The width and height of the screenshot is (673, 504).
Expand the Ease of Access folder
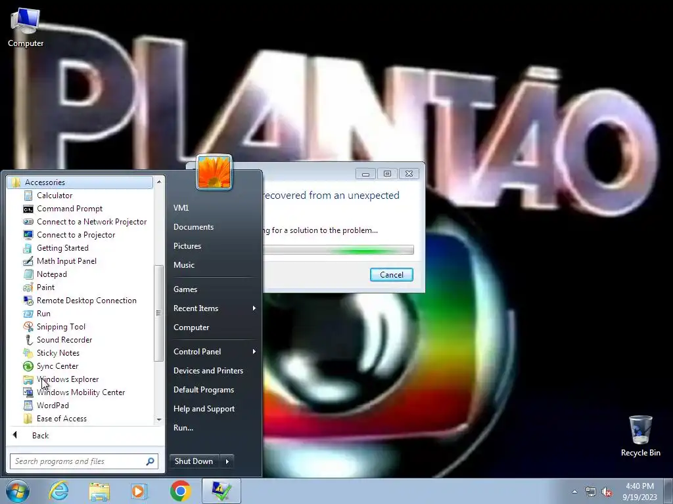click(61, 419)
